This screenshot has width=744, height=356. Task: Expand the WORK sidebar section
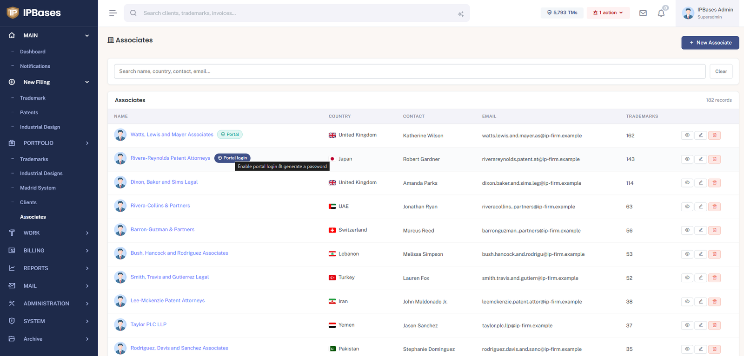(x=49, y=233)
